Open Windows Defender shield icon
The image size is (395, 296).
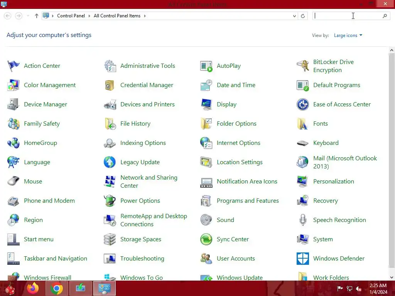[303, 259]
